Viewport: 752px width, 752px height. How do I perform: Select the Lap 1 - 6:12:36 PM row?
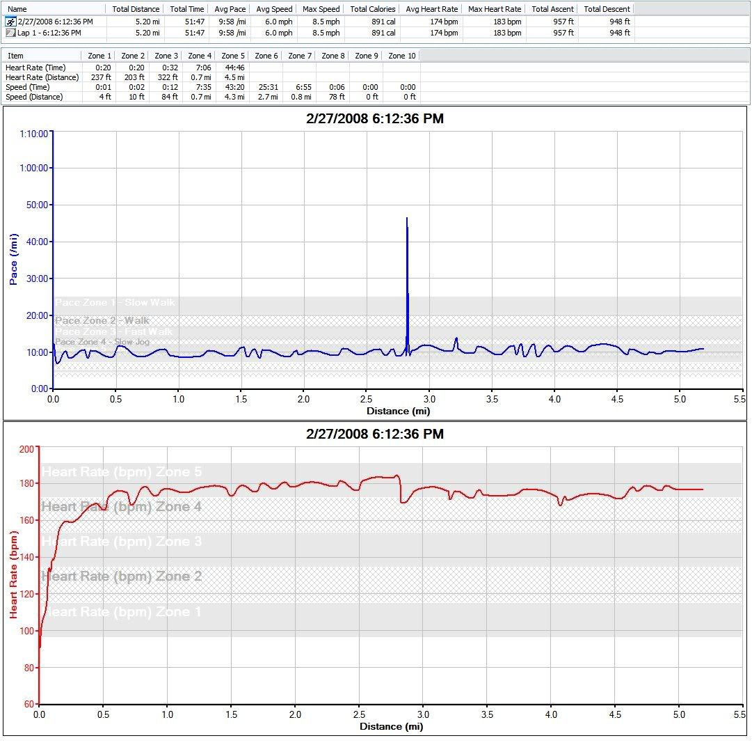pos(49,33)
